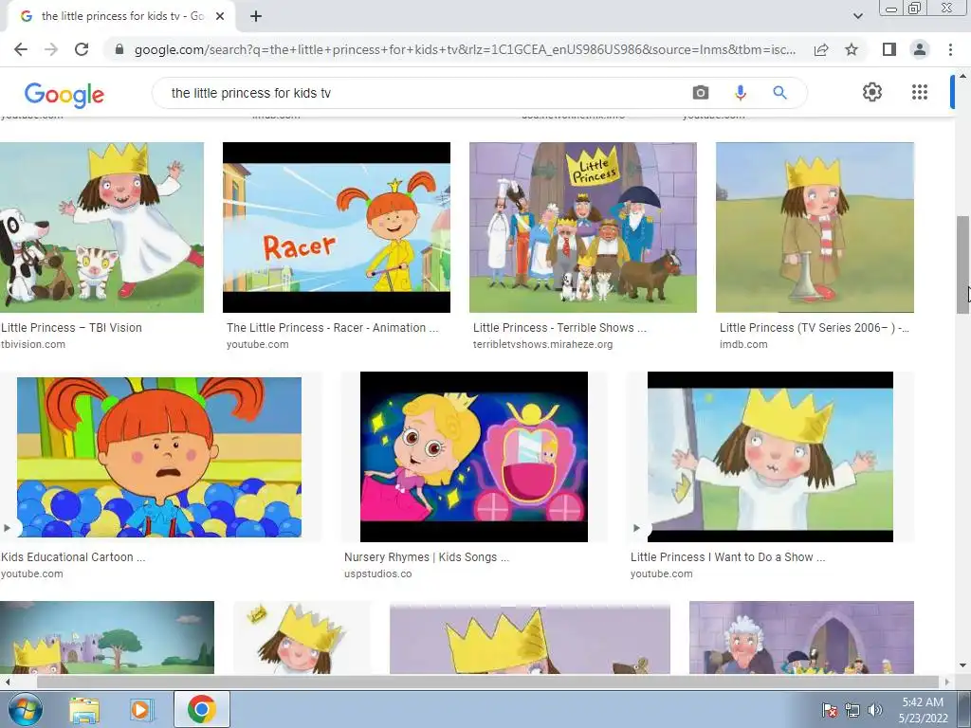Click 'Kids Educational Cartoon' title link
Image resolution: width=971 pixels, height=728 pixels.
click(x=73, y=556)
